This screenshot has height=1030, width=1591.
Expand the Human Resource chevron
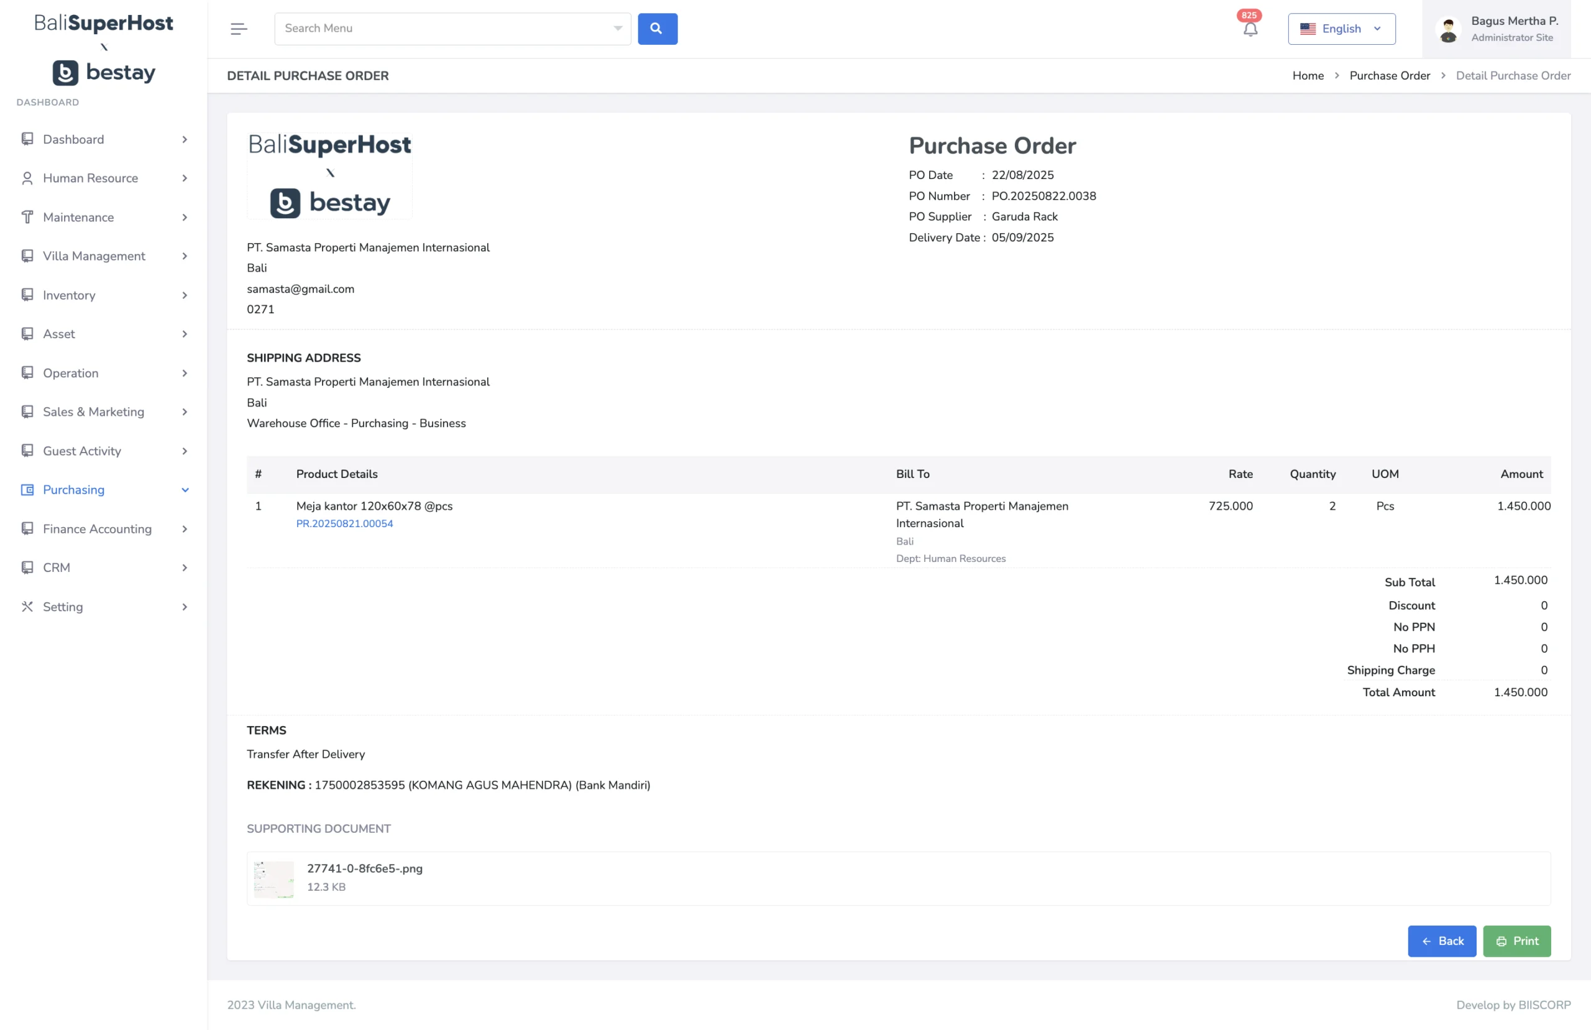point(185,178)
